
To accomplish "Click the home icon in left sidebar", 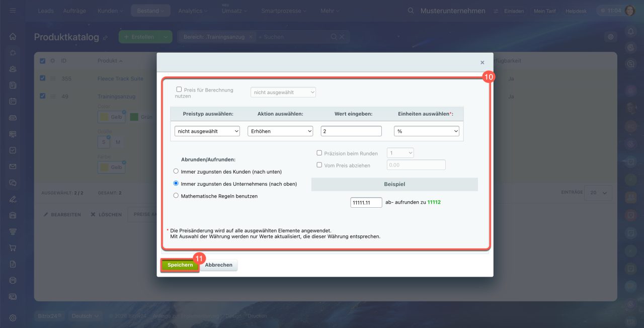I will (13, 36).
